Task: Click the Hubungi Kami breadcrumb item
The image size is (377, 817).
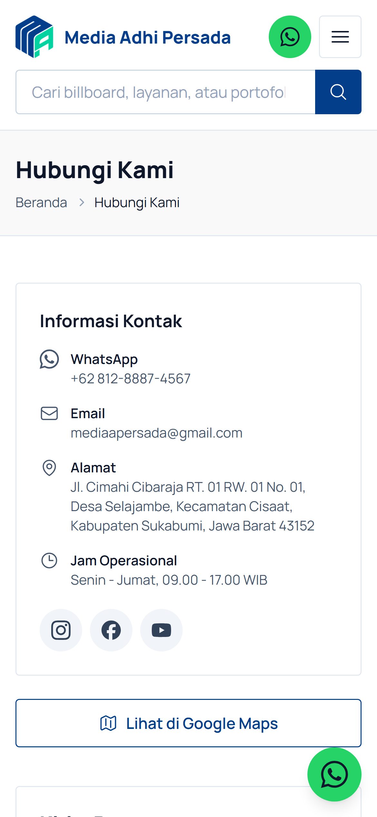Action: click(137, 203)
